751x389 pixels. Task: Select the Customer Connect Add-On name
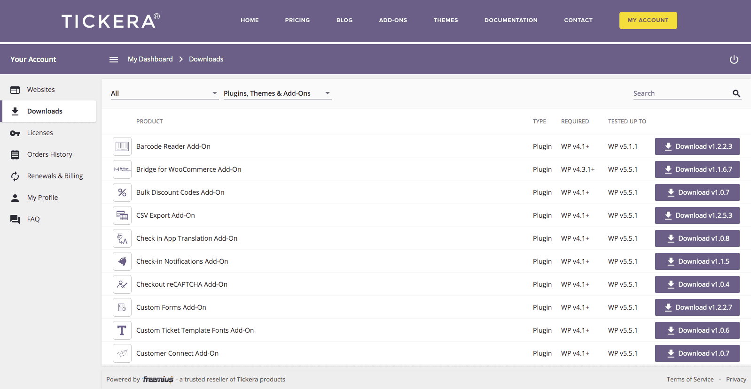click(177, 353)
